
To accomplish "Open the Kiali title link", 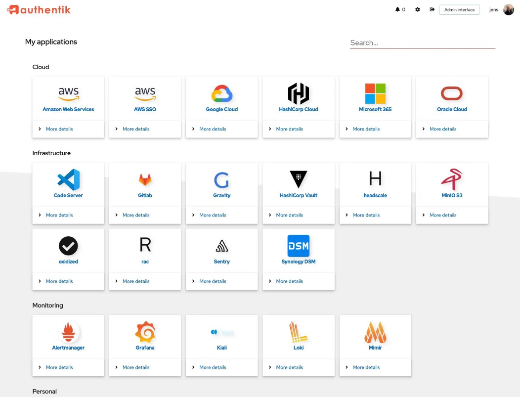I will tap(222, 348).
